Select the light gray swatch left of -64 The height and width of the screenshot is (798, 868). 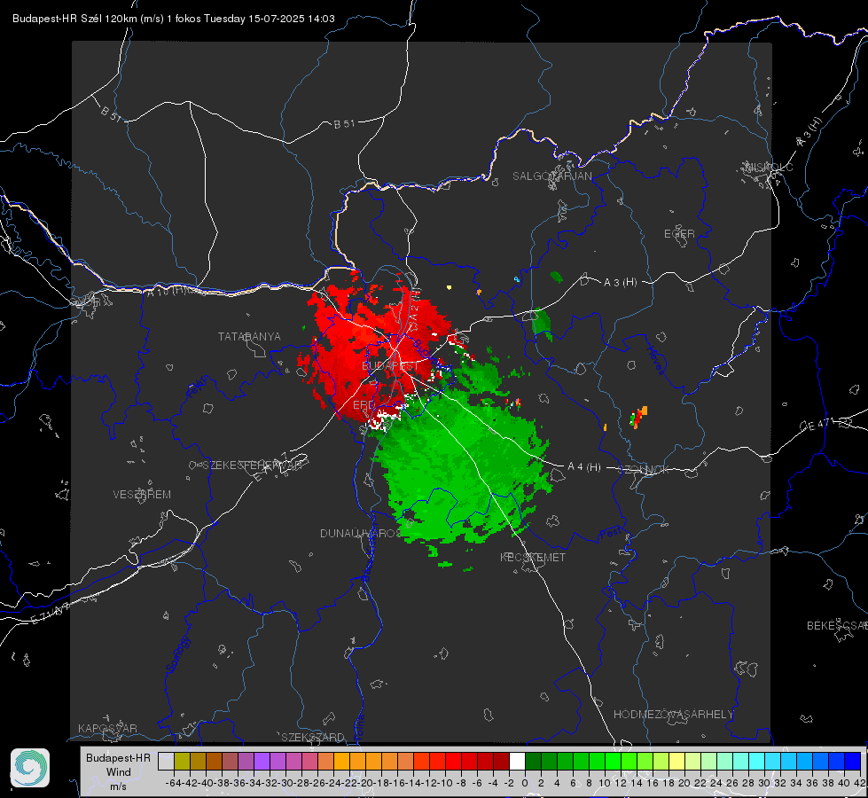tap(166, 761)
